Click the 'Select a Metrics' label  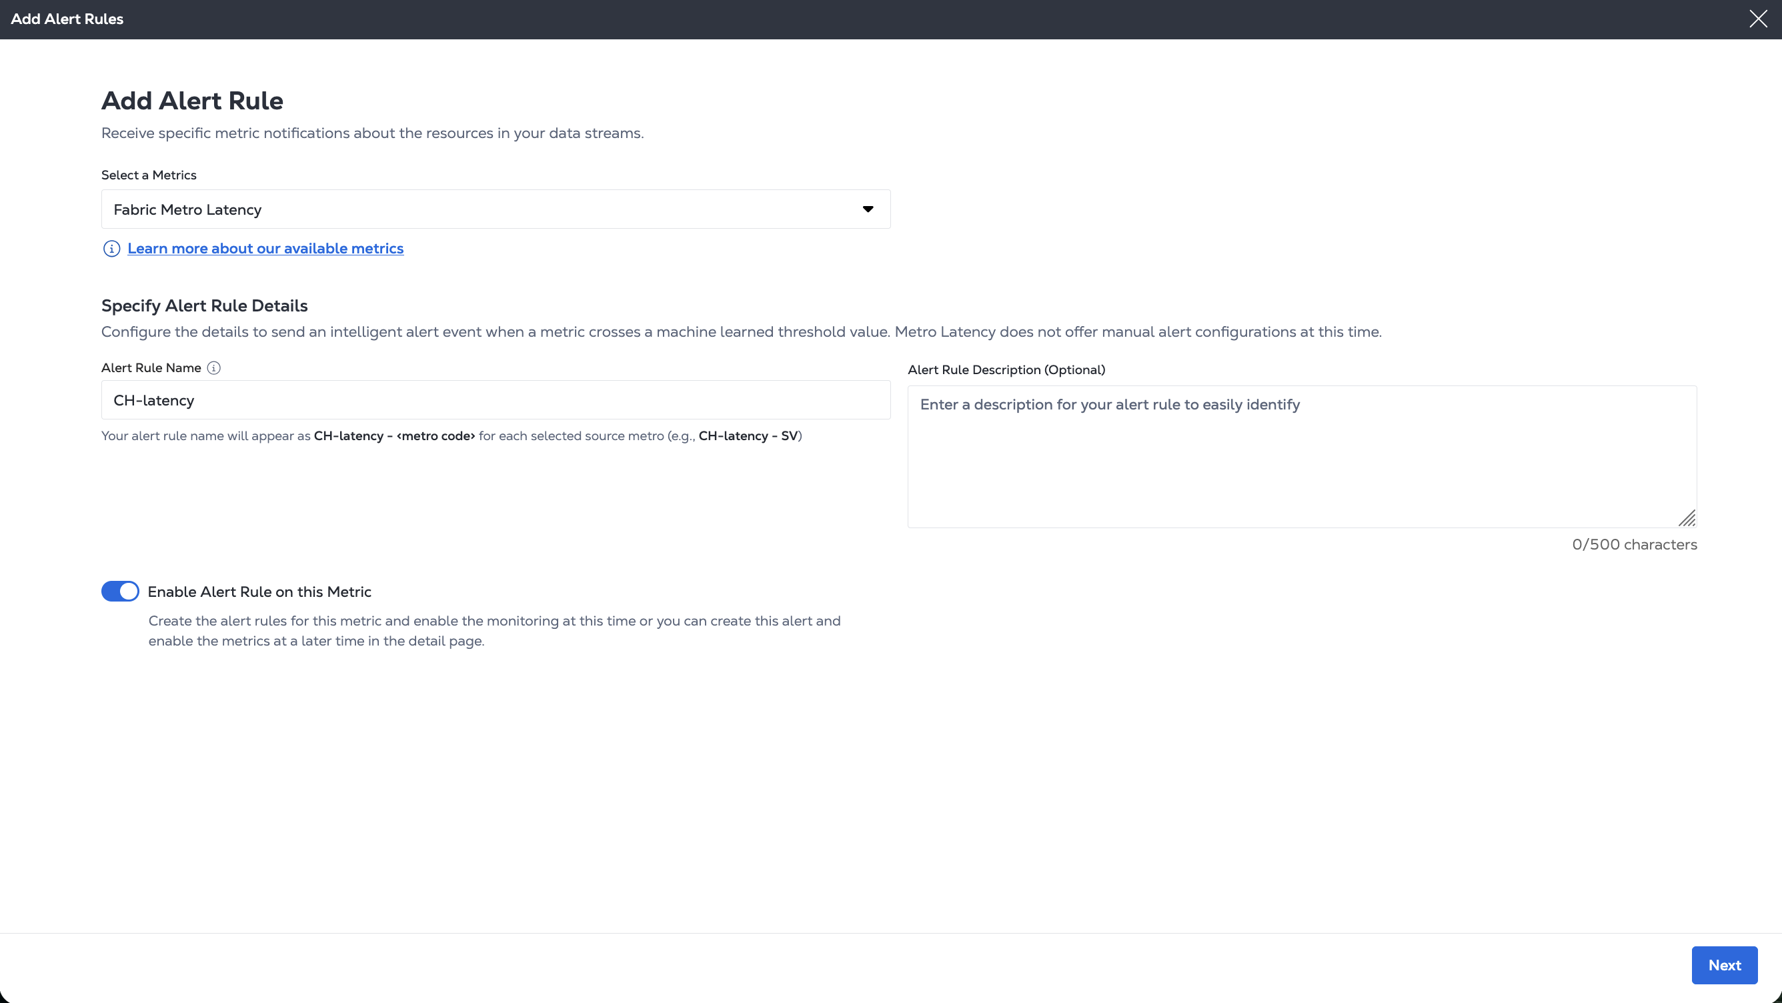pos(149,175)
